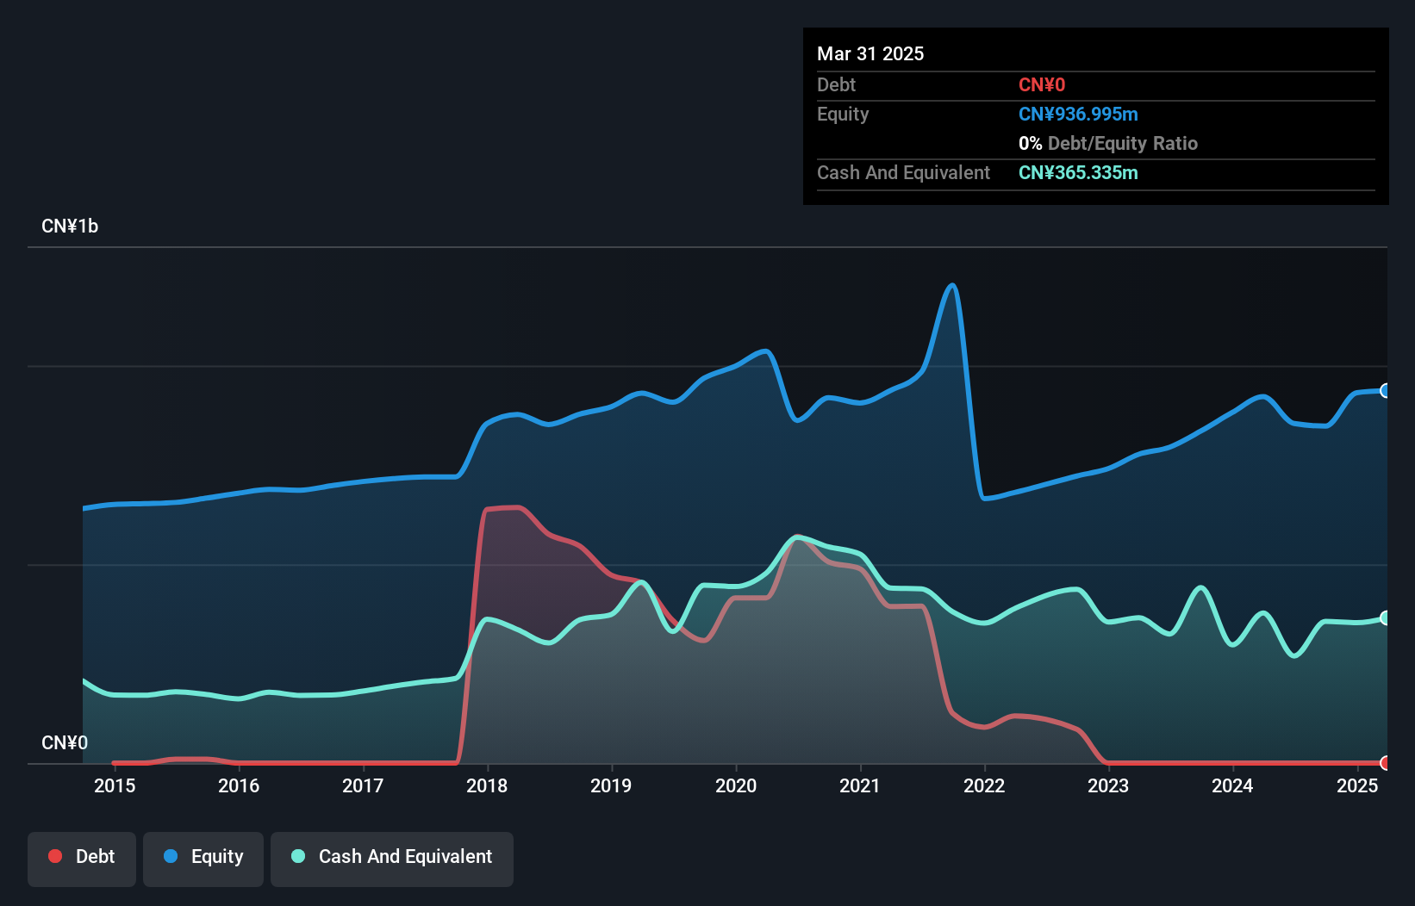Click the Mar 31 2025 tooltip date
Image resolution: width=1415 pixels, height=906 pixels.
(x=870, y=53)
